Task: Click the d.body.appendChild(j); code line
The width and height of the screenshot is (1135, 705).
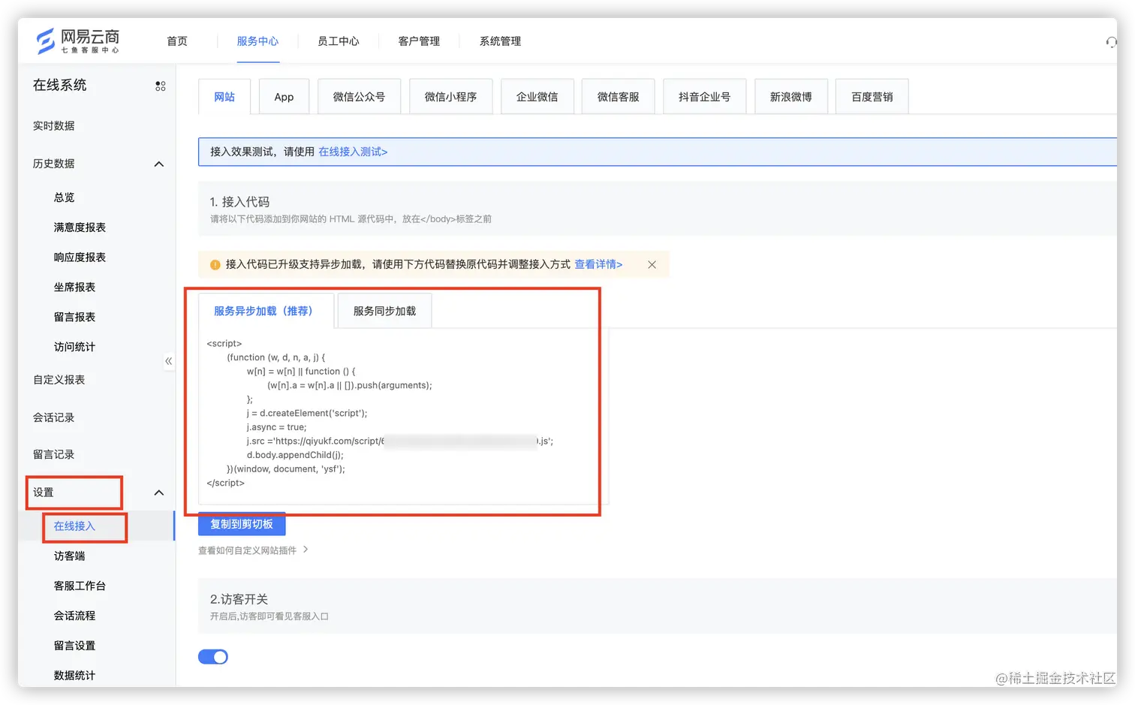Action: pyautogui.click(x=295, y=455)
